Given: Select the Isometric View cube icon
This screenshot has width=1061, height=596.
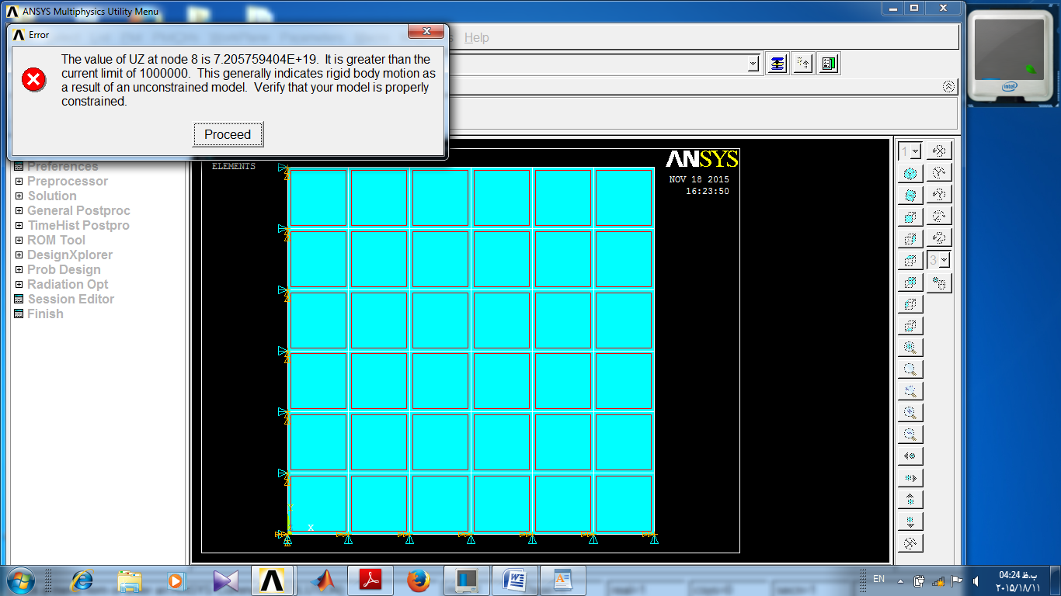Looking at the screenshot, I should [x=910, y=174].
